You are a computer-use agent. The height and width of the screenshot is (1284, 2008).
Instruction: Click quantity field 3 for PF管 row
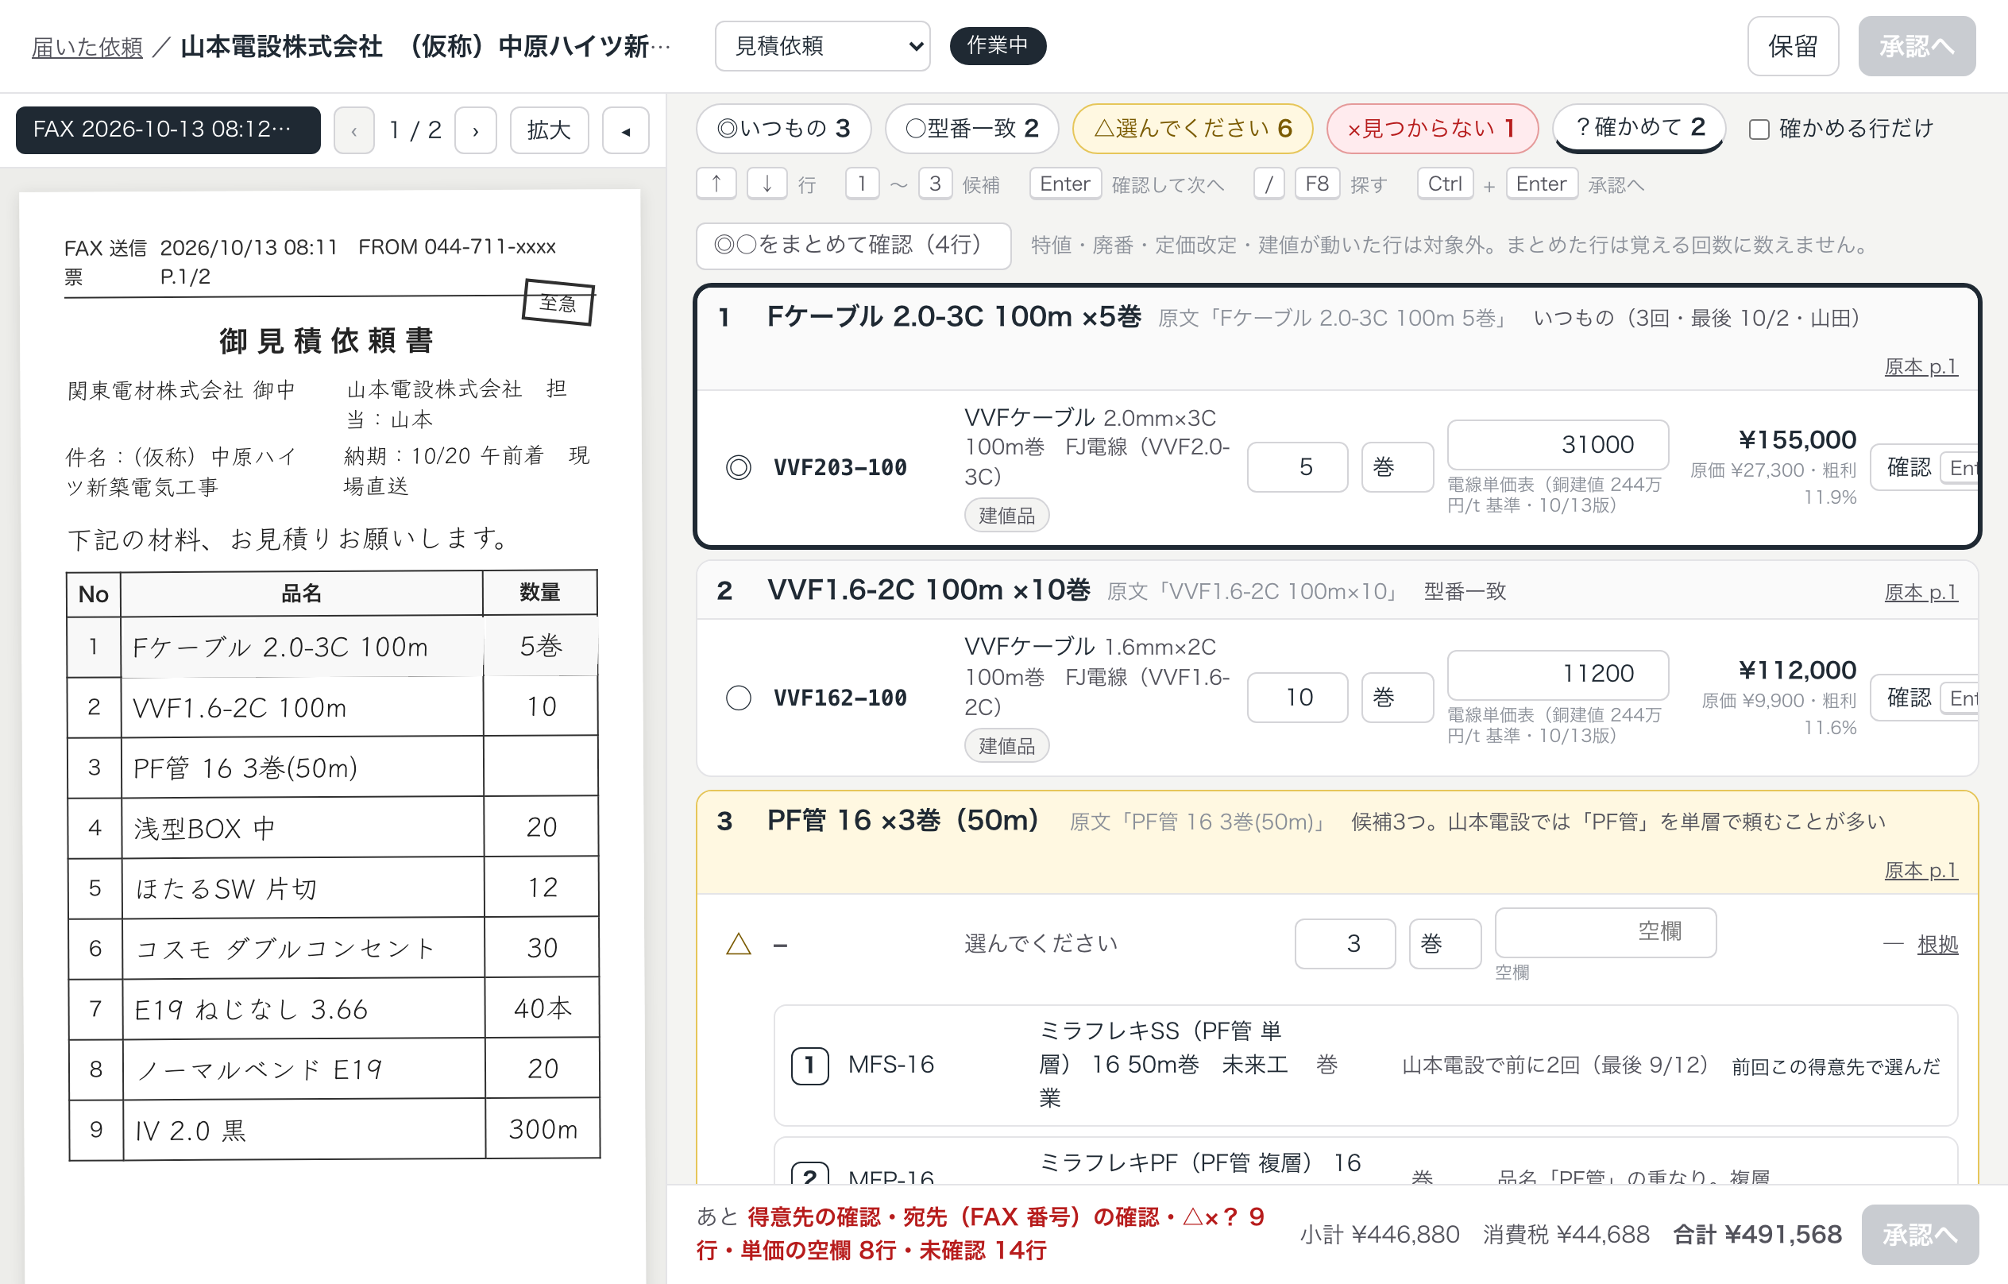click(1345, 944)
